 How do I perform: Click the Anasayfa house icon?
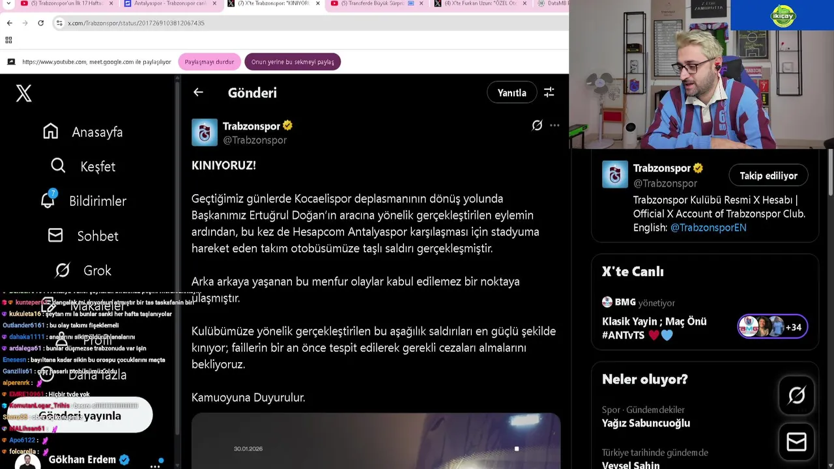(50, 131)
